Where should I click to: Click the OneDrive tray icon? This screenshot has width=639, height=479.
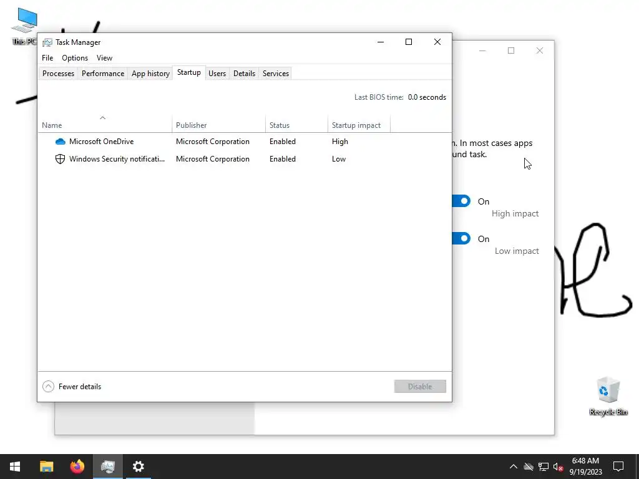[529, 467]
